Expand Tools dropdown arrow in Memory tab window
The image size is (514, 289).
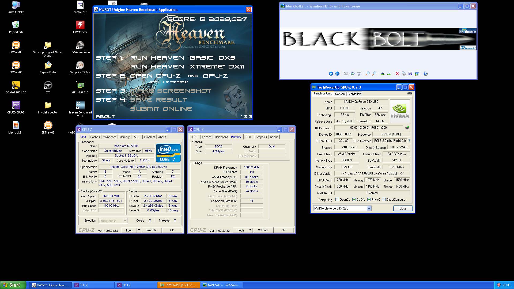click(x=250, y=230)
